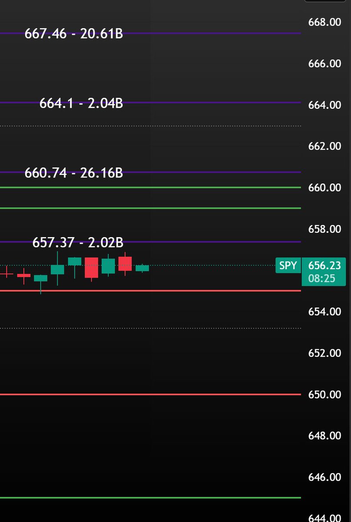Click the 662.00 price axis label

[x=324, y=146]
